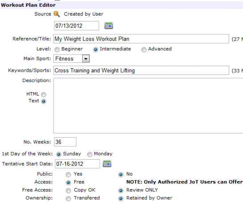The height and width of the screenshot is (205, 243).
Task: Set first day of week to Monday
Action: point(89,154)
